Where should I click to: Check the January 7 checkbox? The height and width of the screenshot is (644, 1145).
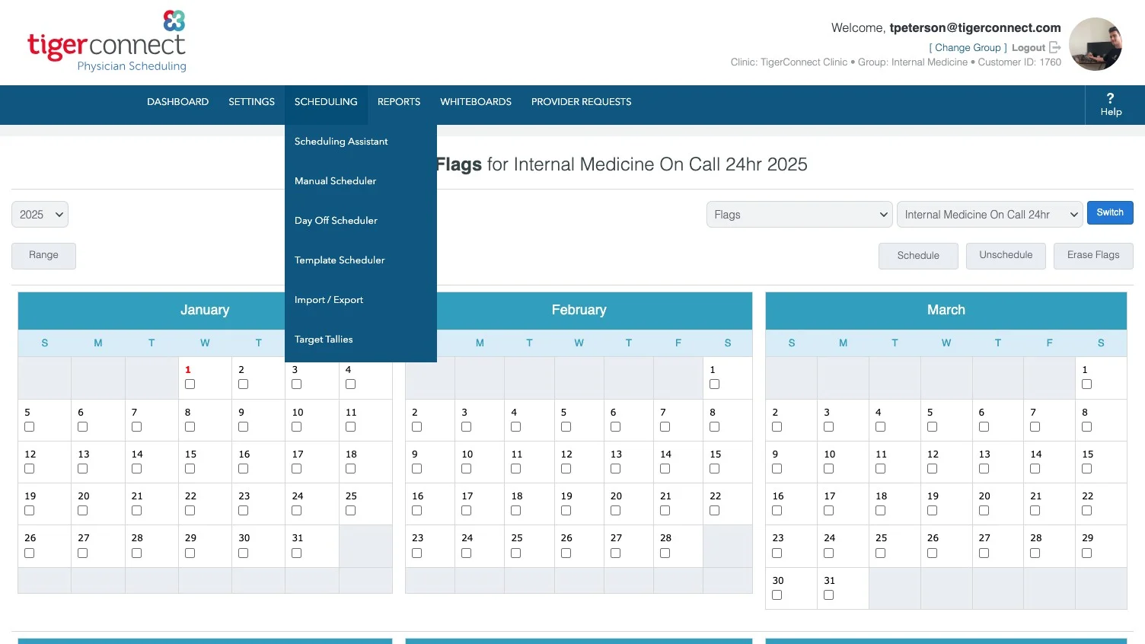tap(136, 427)
